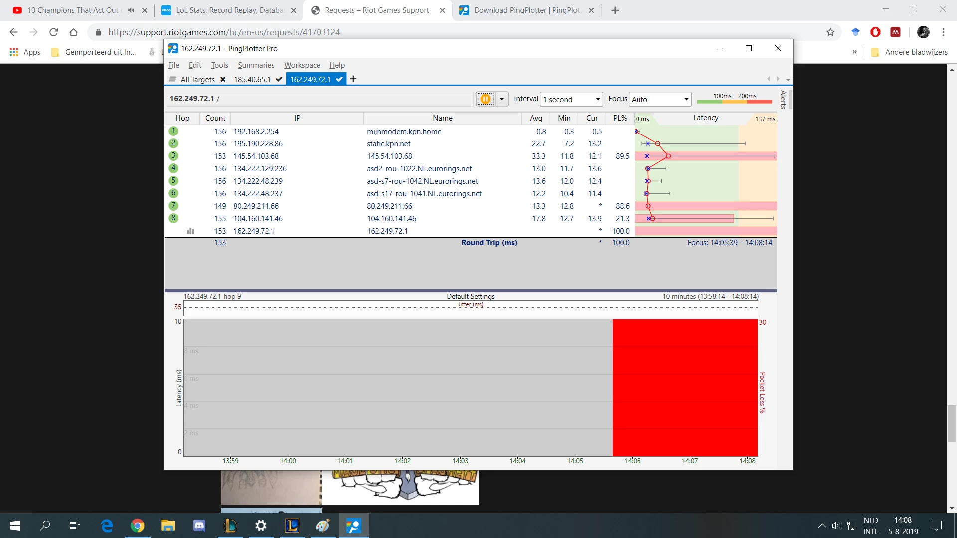The image size is (957, 538).
Task: Select hop 3 green circle icon
Action: 173,156
